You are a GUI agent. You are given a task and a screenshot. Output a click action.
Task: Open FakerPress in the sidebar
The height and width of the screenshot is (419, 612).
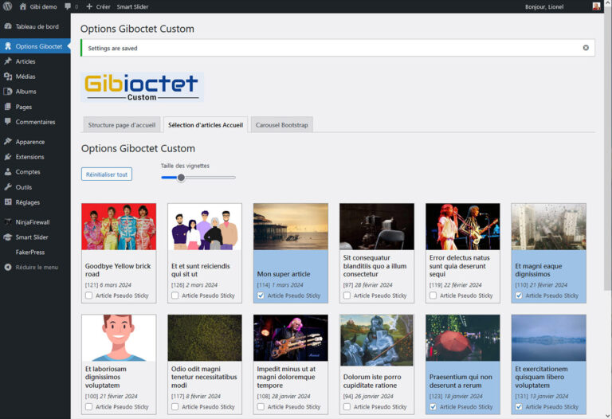(30, 252)
